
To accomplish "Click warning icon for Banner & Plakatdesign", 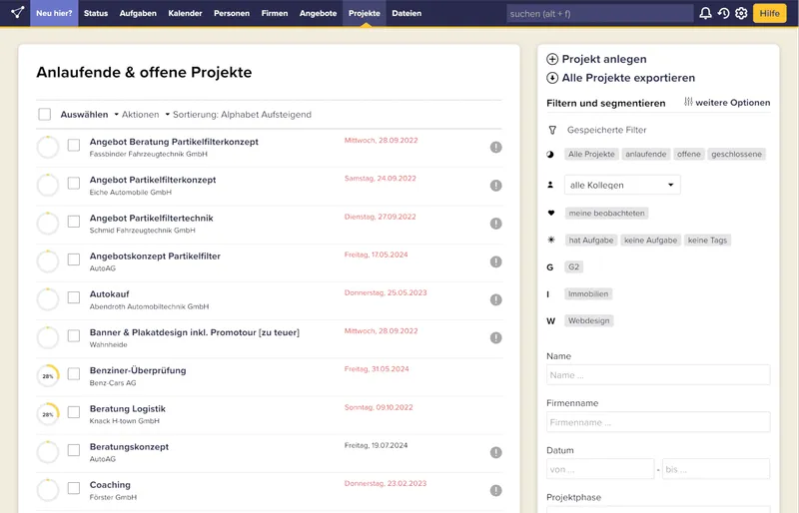I will click(495, 337).
